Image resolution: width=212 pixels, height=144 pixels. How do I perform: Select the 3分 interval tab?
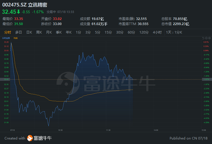point(88,32)
